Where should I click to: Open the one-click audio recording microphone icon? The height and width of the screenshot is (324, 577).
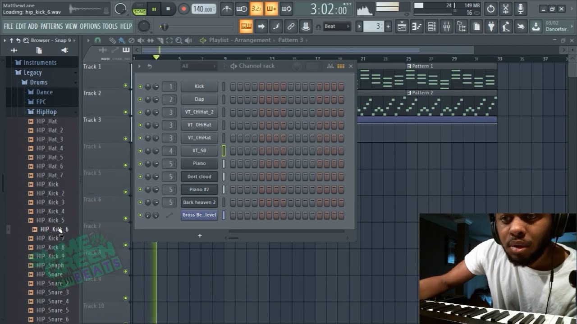pos(521,9)
